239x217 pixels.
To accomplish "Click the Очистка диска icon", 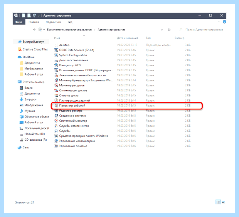I will point(56,95).
